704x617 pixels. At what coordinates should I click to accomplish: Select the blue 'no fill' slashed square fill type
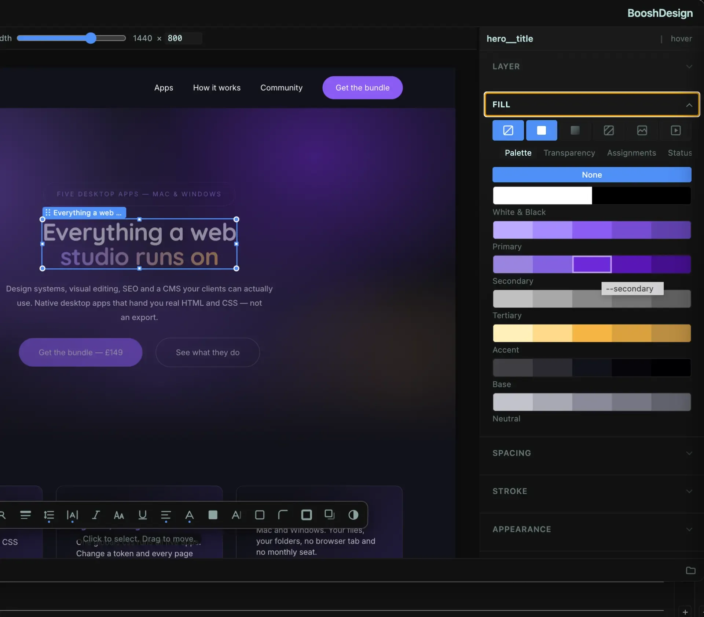(x=508, y=130)
